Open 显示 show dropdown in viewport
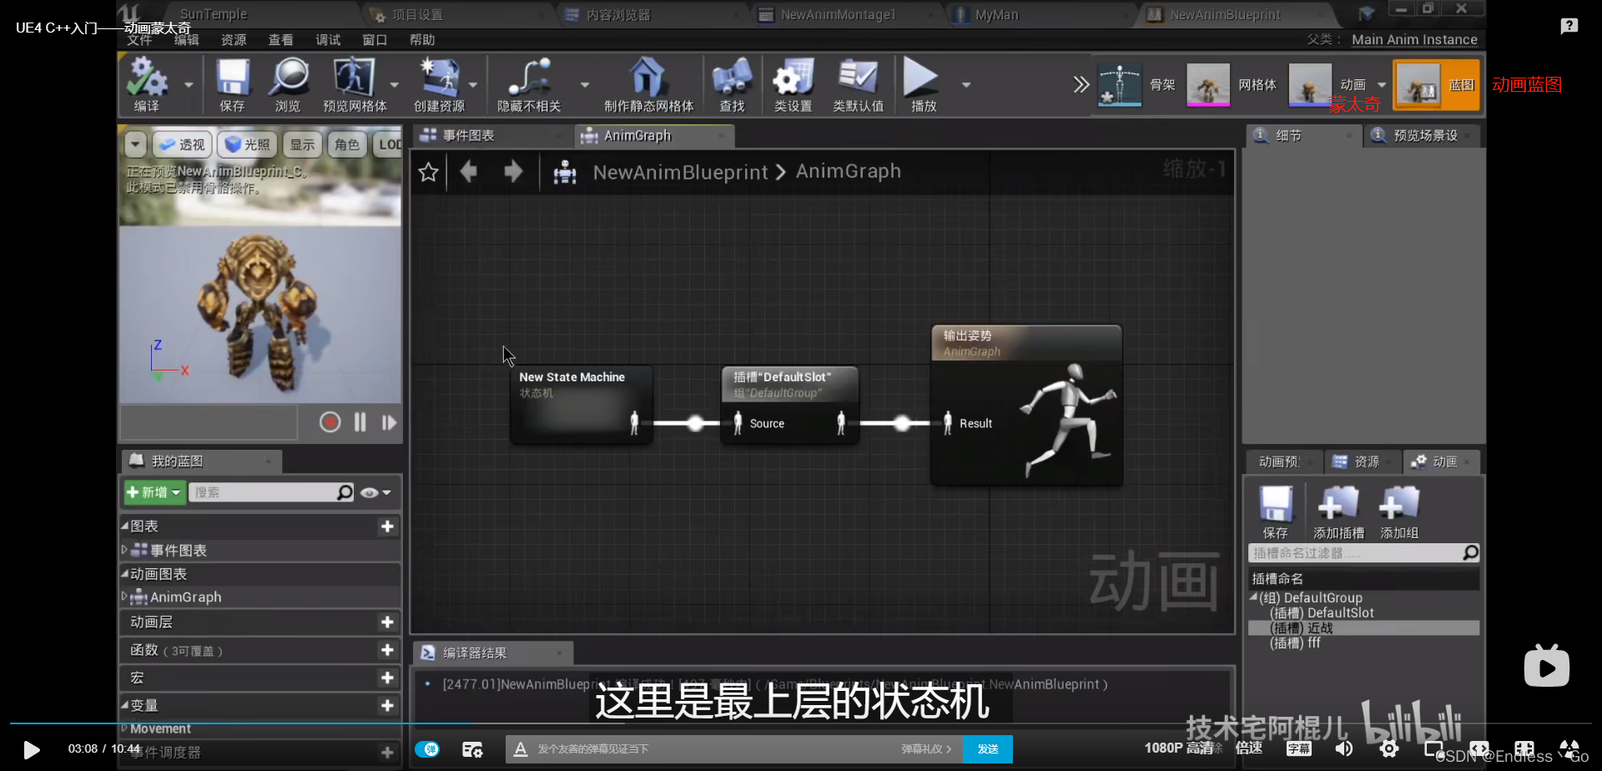The height and width of the screenshot is (771, 1602). [302, 144]
